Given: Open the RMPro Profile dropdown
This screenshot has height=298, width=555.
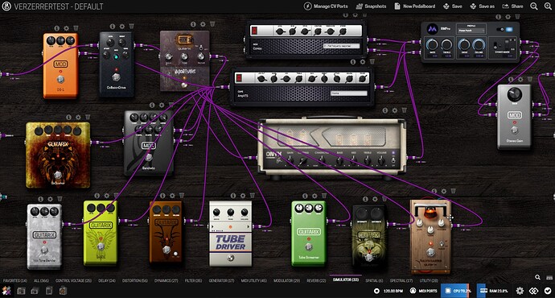Looking at the screenshot, I should [471, 31].
